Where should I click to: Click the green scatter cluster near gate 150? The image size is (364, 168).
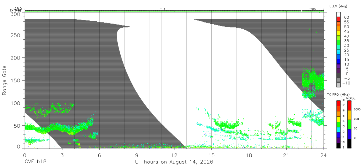point(313,79)
